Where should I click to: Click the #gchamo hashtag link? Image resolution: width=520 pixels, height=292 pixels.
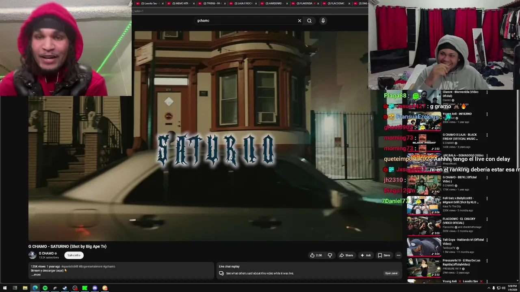[109, 266]
